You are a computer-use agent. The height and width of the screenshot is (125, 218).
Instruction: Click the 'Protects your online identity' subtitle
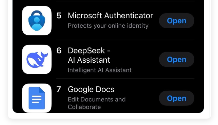point(108,26)
